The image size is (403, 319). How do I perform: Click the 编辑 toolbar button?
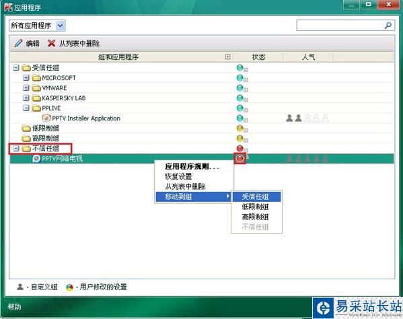tap(27, 43)
